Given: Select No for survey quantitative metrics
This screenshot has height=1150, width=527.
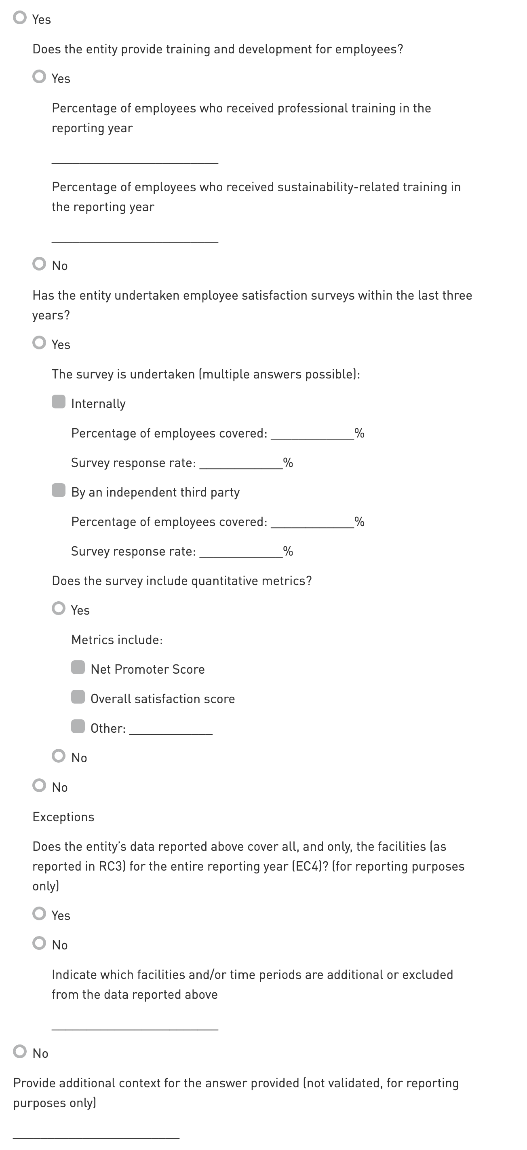Looking at the screenshot, I should tap(59, 756).
